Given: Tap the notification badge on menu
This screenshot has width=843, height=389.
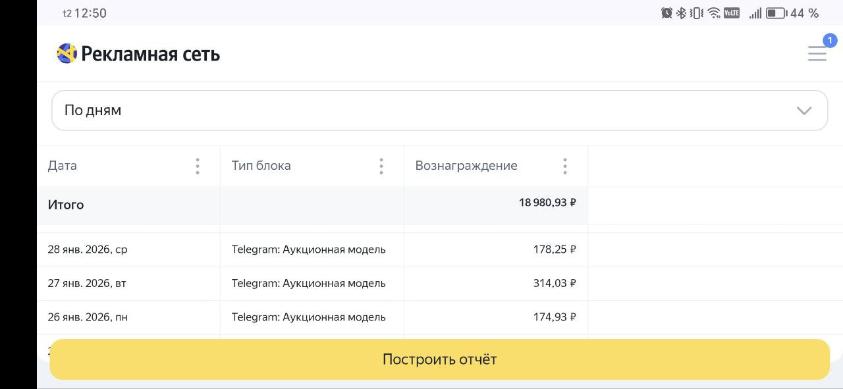Looking at the screenshot, I should pos(830,40).
